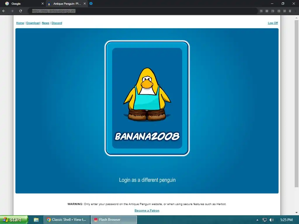Launch File Explorer from the taskbar
The height and width of the screenshot is (224, 299).
click(x=36, y=220)
